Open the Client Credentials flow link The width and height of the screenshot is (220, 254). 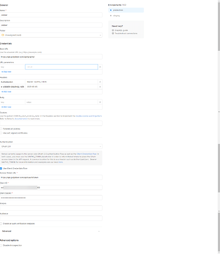pos(86,154)
